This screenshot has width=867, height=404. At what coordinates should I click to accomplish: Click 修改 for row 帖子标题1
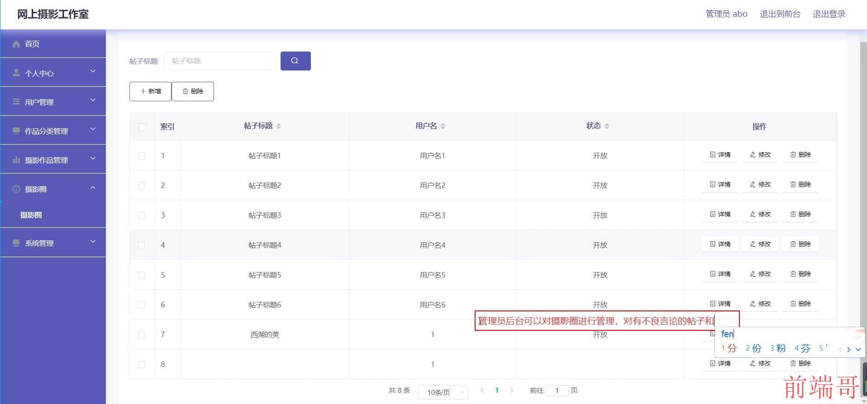coord(760,155)
